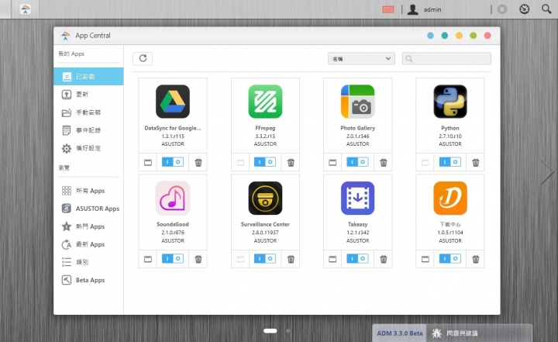Uninstall Photo Gallery using its trash icon

[384, 162]
